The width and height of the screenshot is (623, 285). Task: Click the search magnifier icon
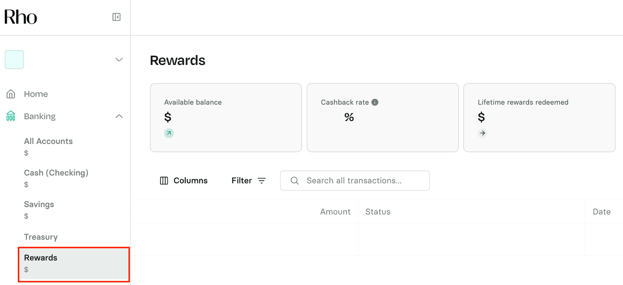(x=295, y=181)
